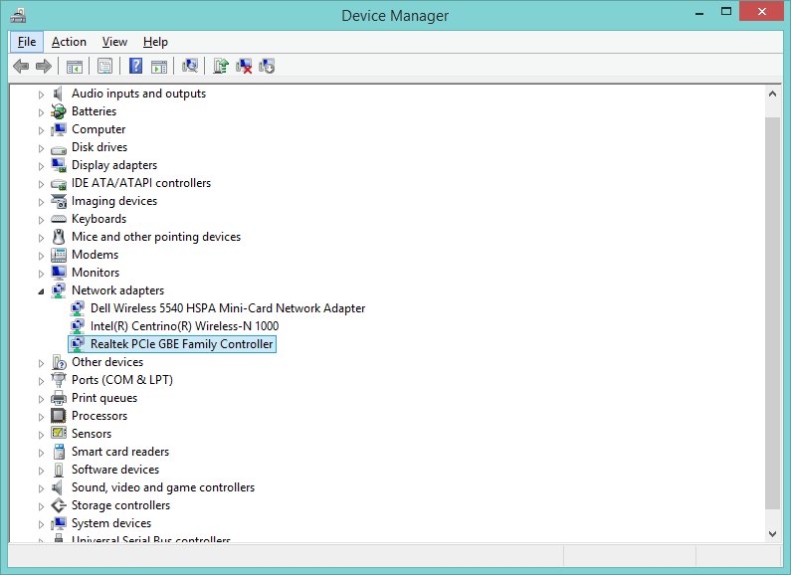The image size is (791, 575).
Task: Select the Modems label
Action: coord(95,255)
